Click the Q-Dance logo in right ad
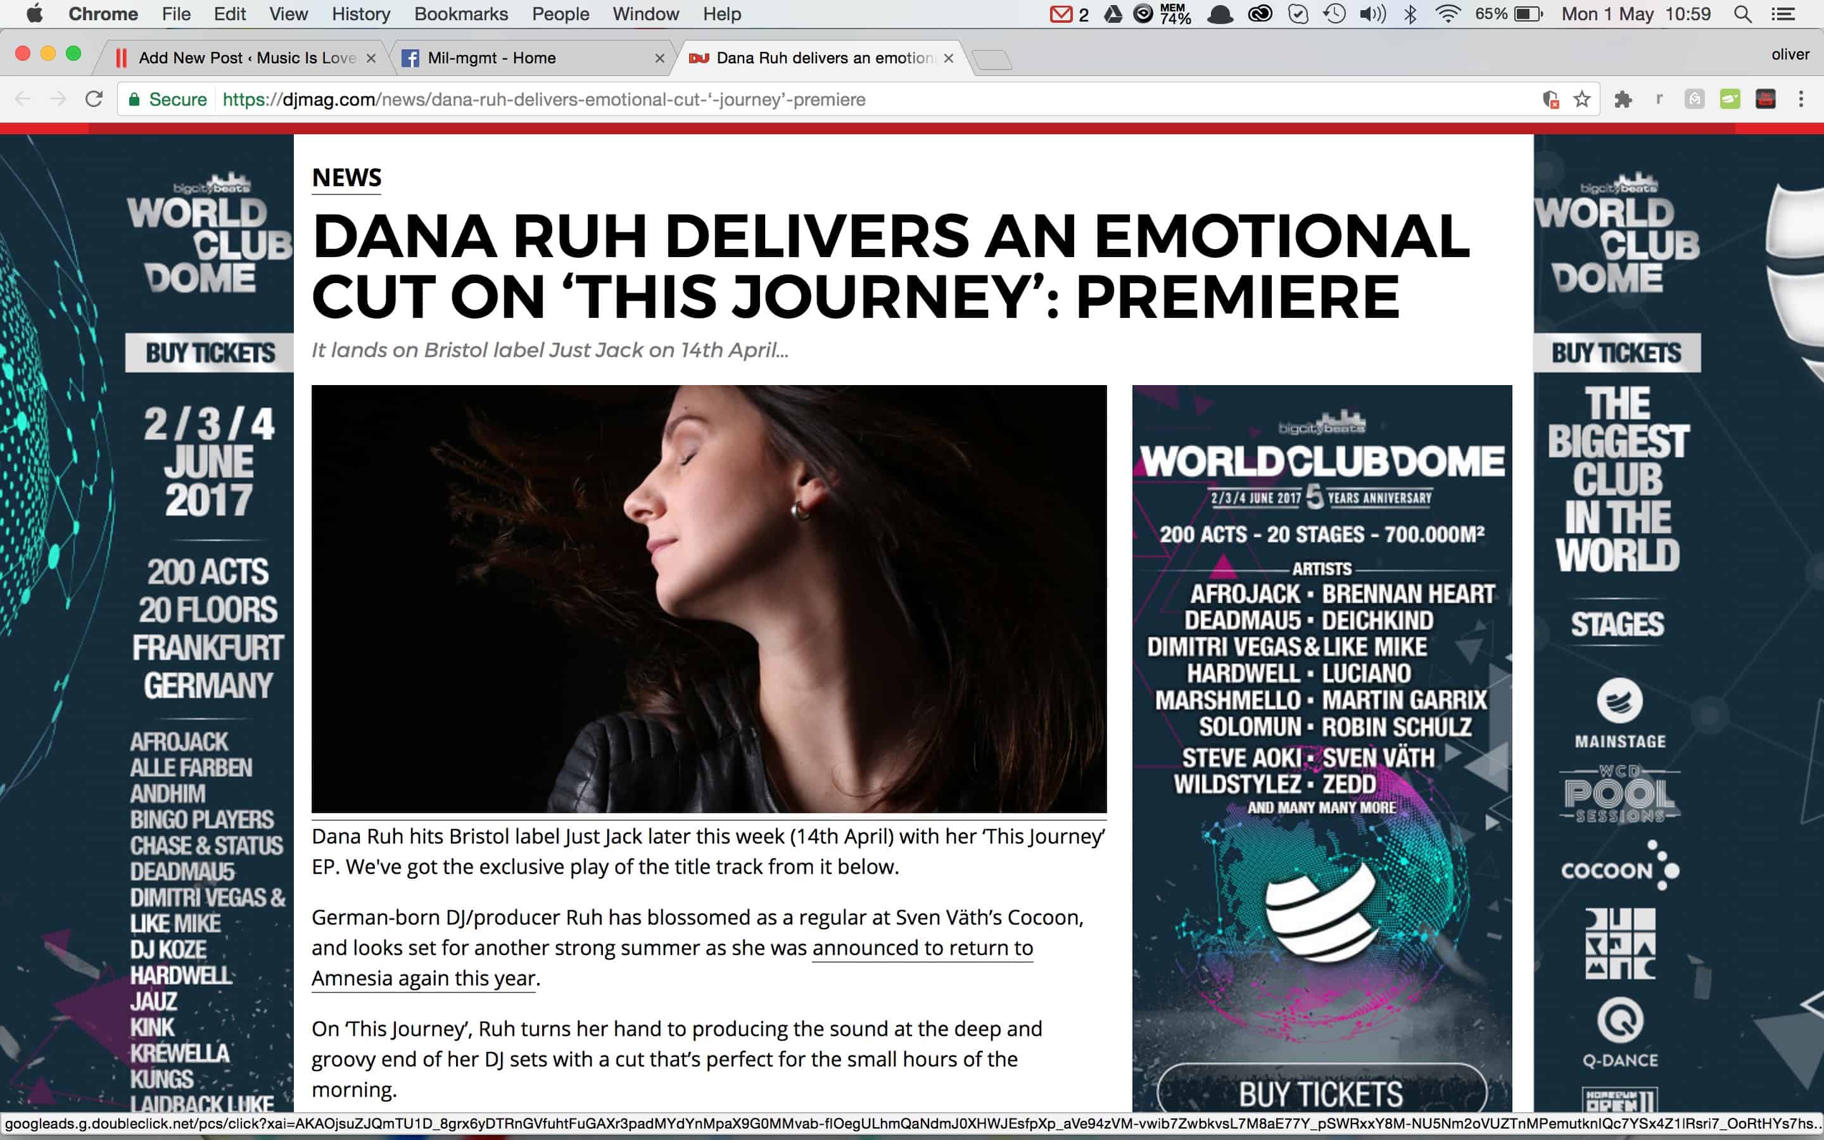The height and width of the screenshot is (1140, 1824). 1619,1032
